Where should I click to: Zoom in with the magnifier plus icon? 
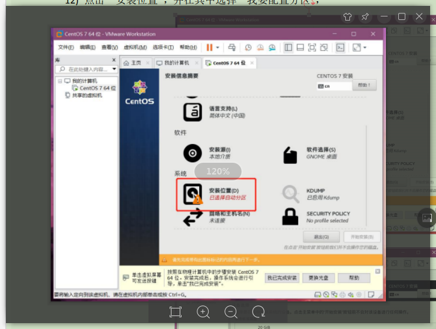203,312
